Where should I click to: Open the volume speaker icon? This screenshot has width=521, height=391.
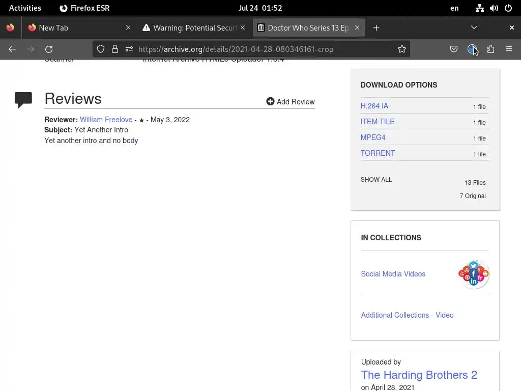[x=494, y=8]
